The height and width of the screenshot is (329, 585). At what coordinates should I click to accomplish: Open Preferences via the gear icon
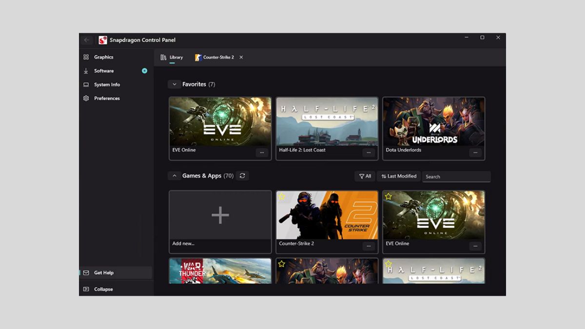86,98
